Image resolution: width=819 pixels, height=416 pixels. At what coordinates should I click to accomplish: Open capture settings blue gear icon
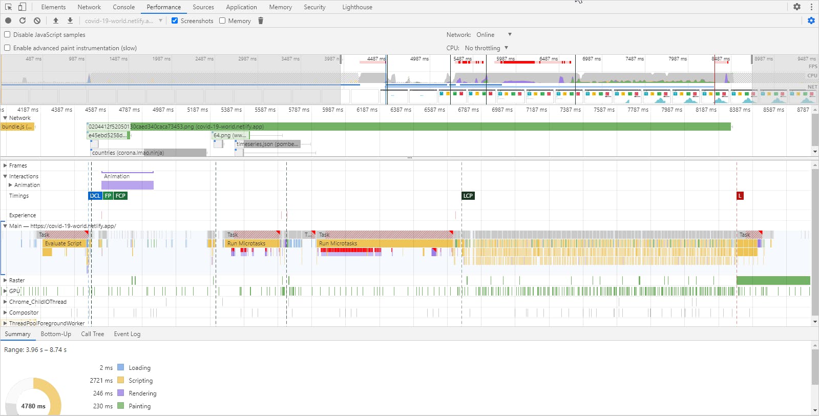811,20
